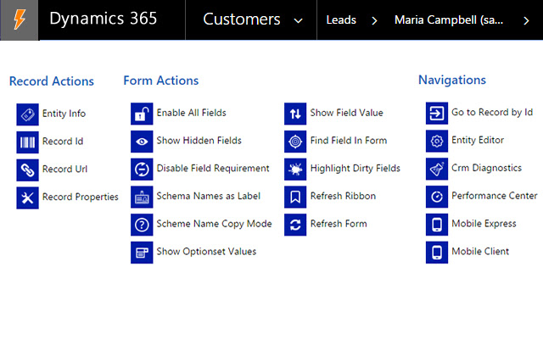Click the Performance Center gauge icon
The width and height of the screenshot is (543, 339).
tap(437, 196)
